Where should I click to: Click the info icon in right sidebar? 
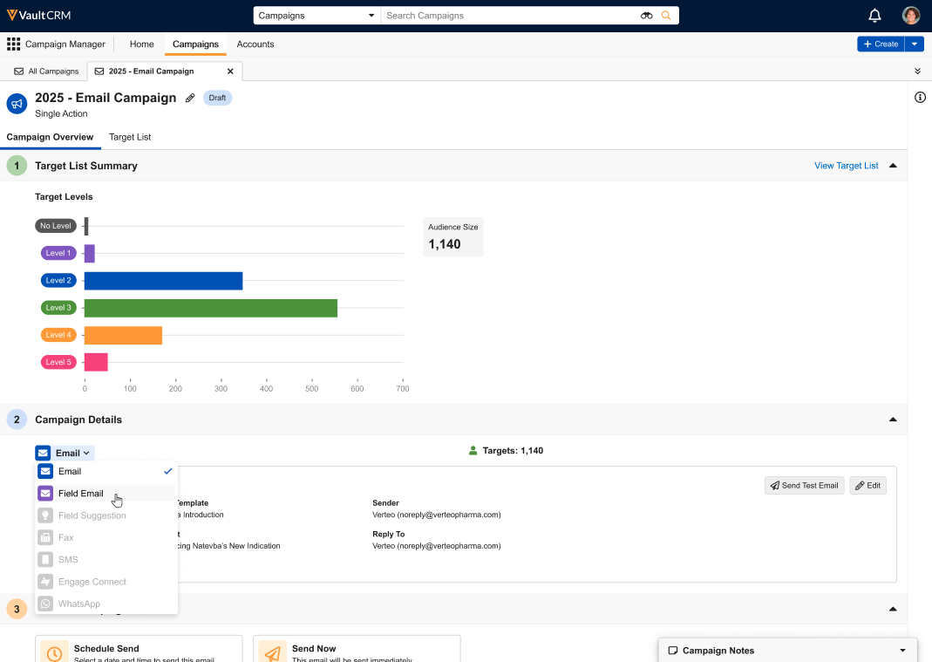click(920, 98)
